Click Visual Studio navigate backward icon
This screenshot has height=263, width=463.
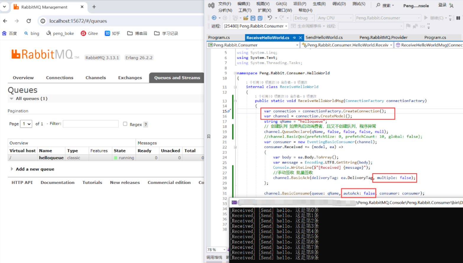214,18
